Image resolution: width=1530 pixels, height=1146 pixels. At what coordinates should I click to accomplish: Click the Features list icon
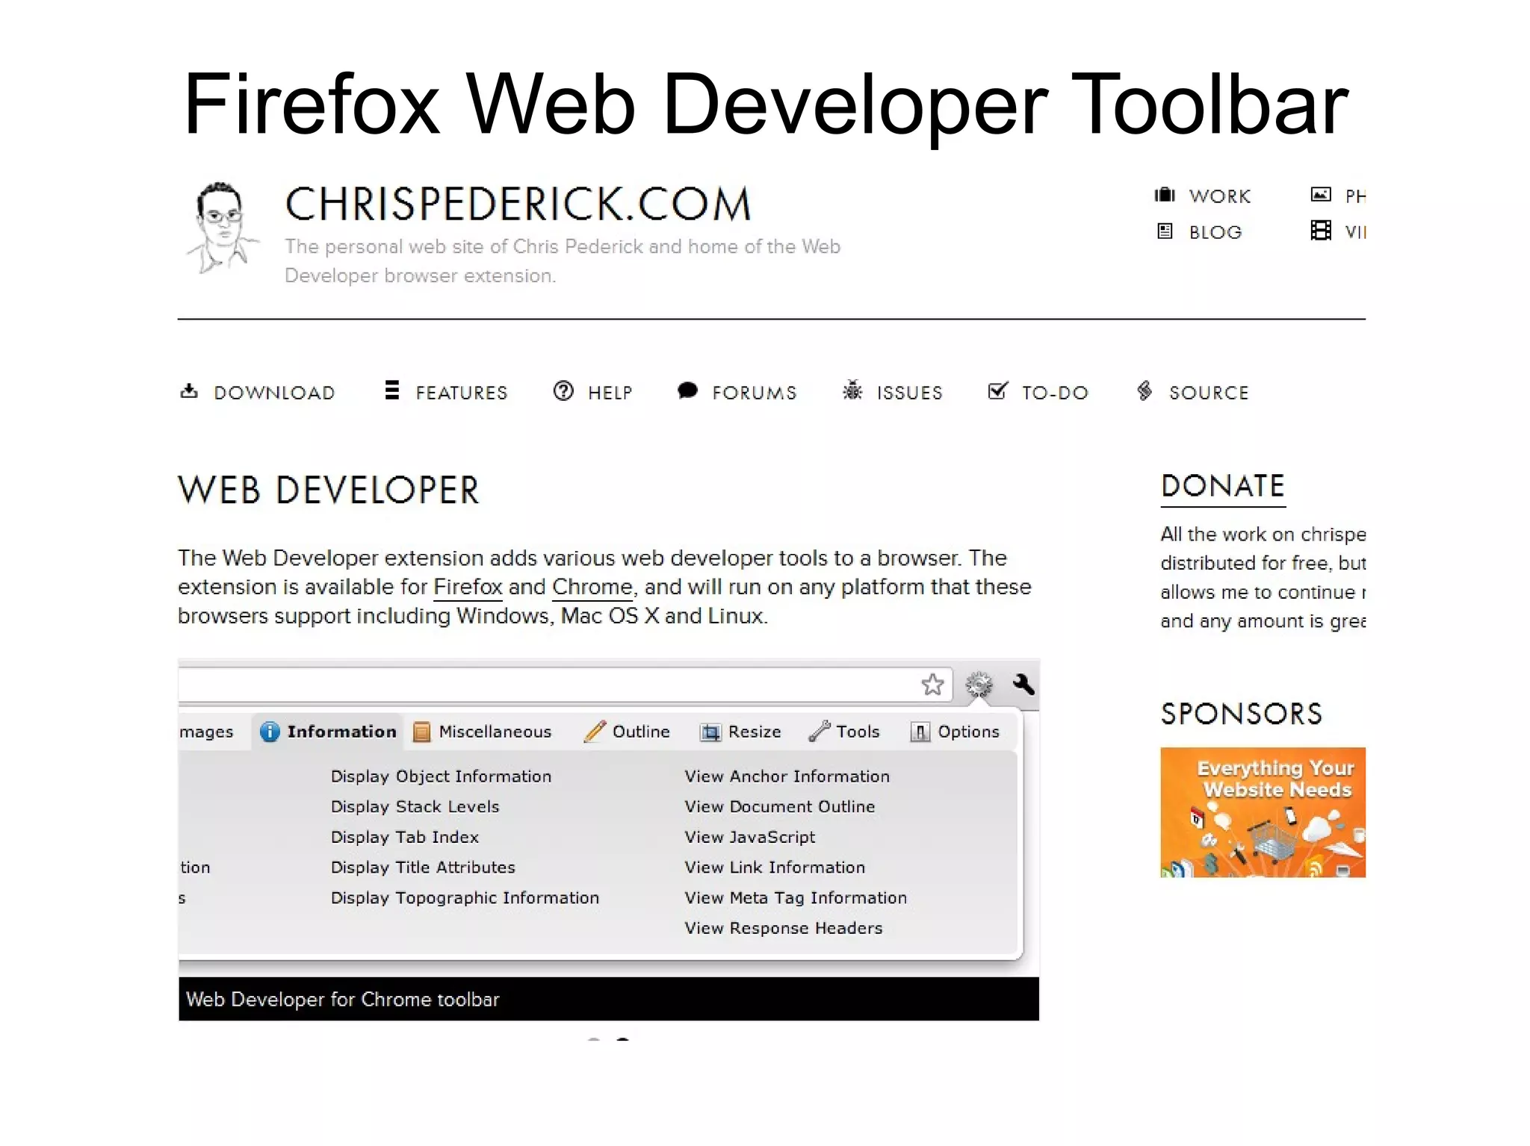(x=391, y=390)
